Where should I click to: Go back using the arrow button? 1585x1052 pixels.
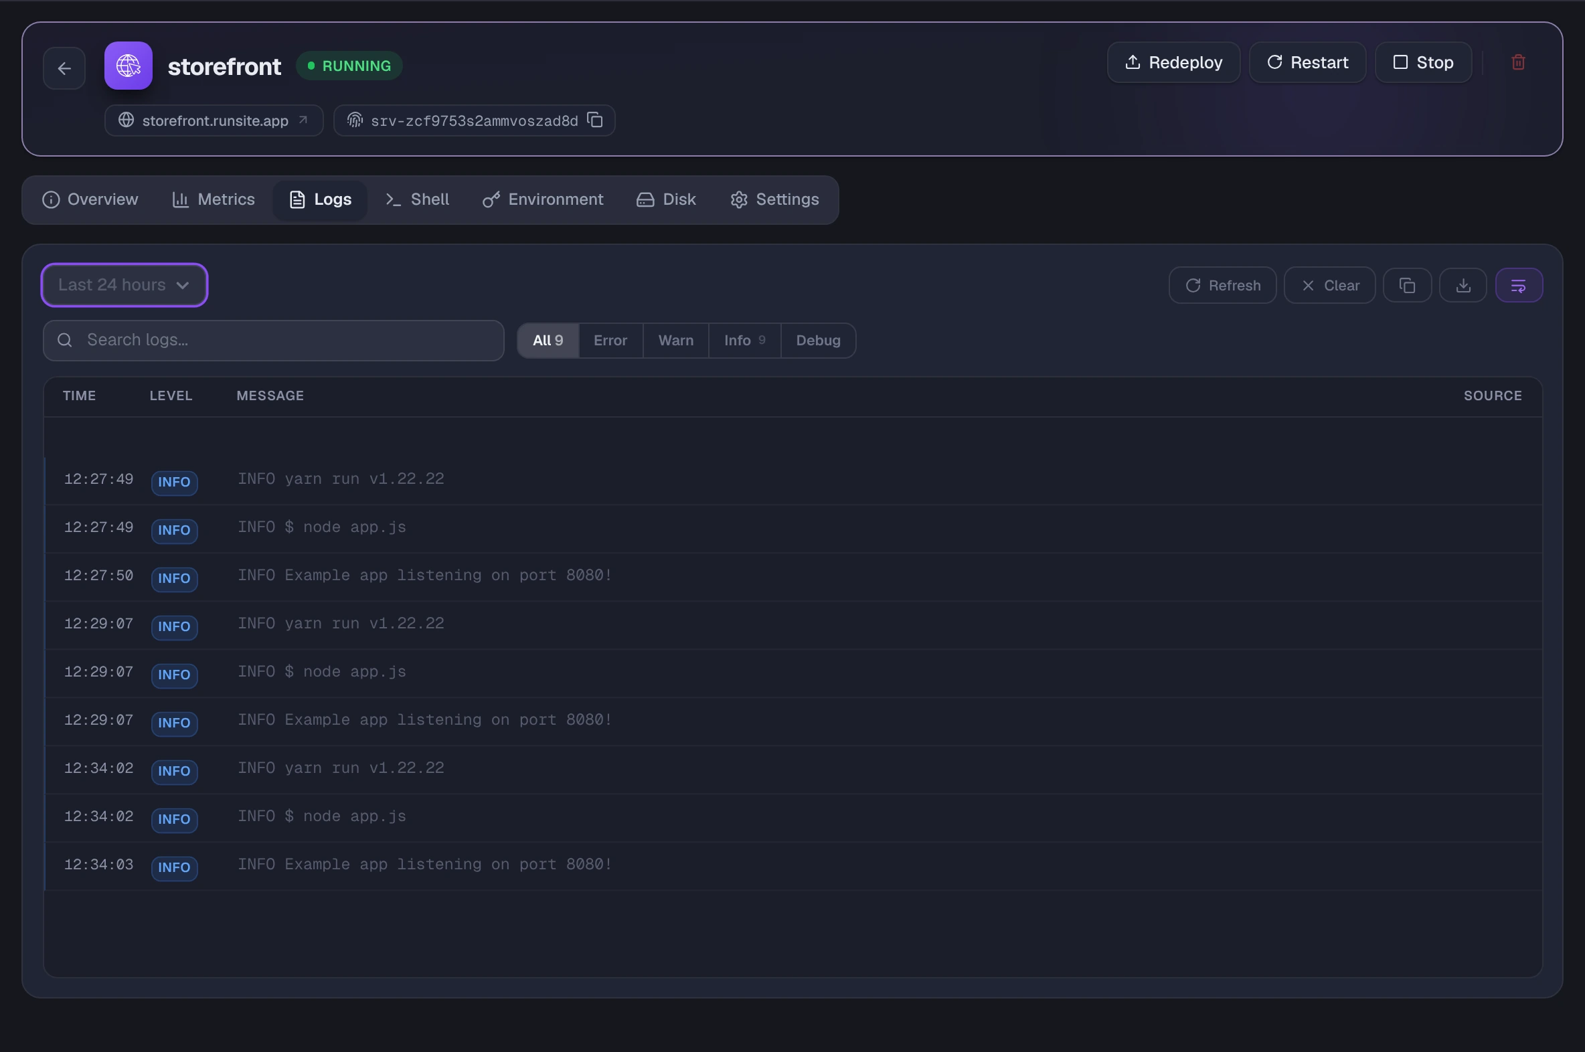click(64, 68)
